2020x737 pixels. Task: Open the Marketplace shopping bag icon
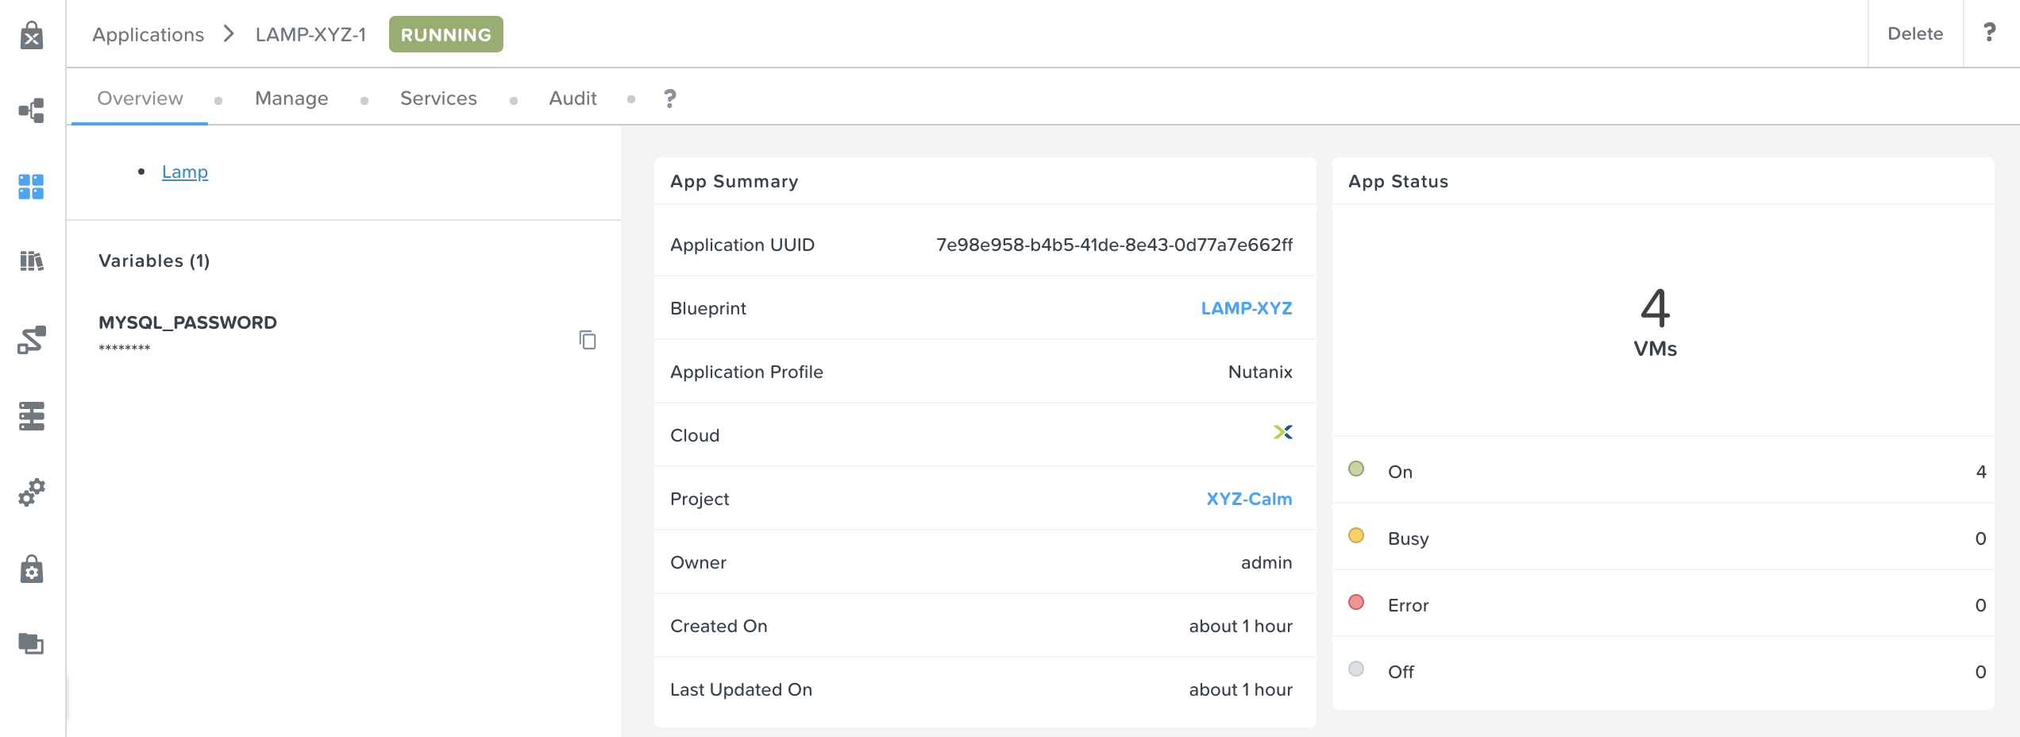(32, 35)
